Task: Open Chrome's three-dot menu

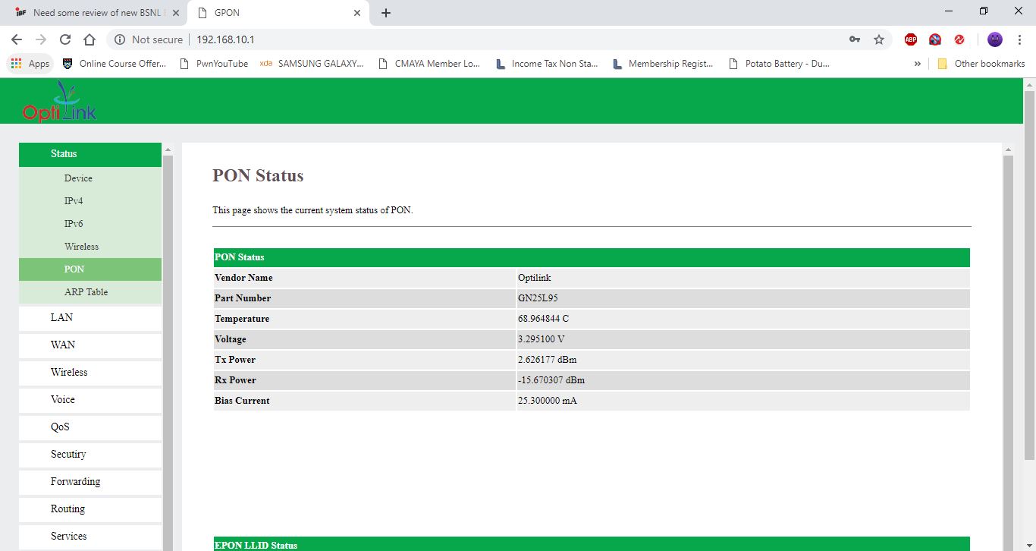Action: 1019,39
